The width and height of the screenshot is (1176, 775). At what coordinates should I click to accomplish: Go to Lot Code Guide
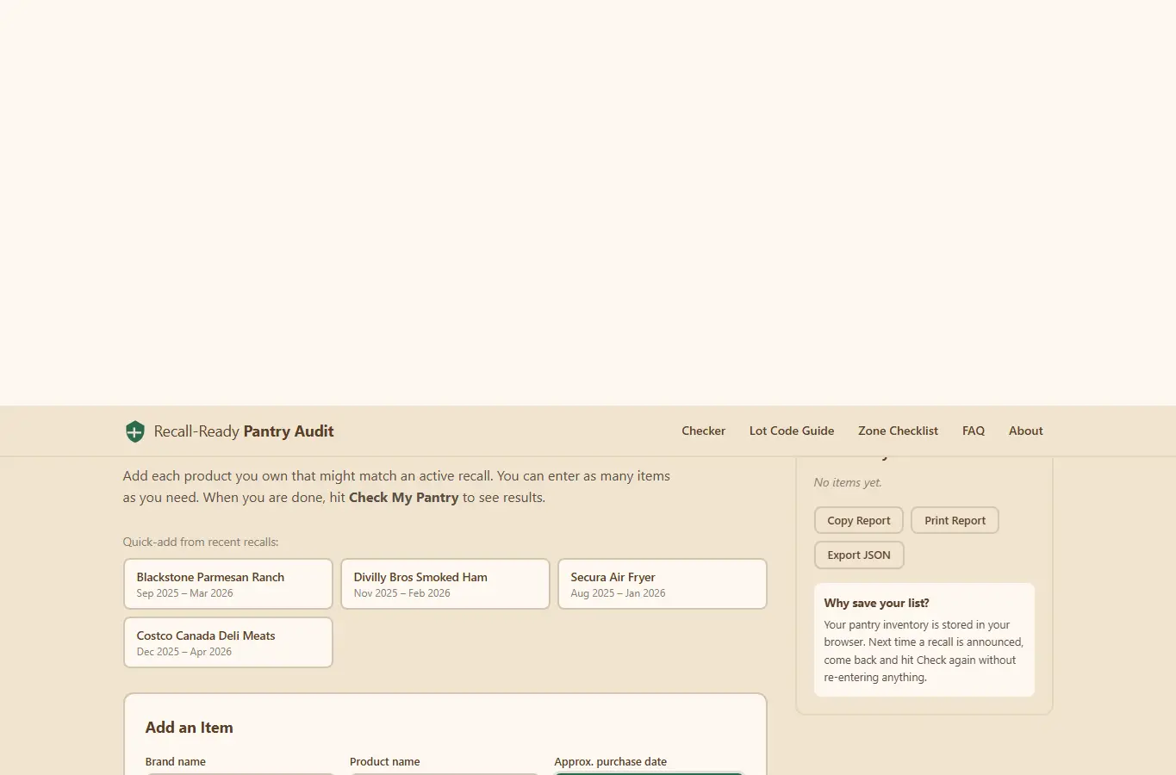point(791,431)
